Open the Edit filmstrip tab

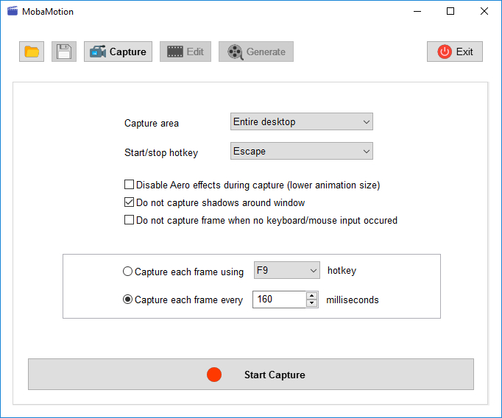185,52
